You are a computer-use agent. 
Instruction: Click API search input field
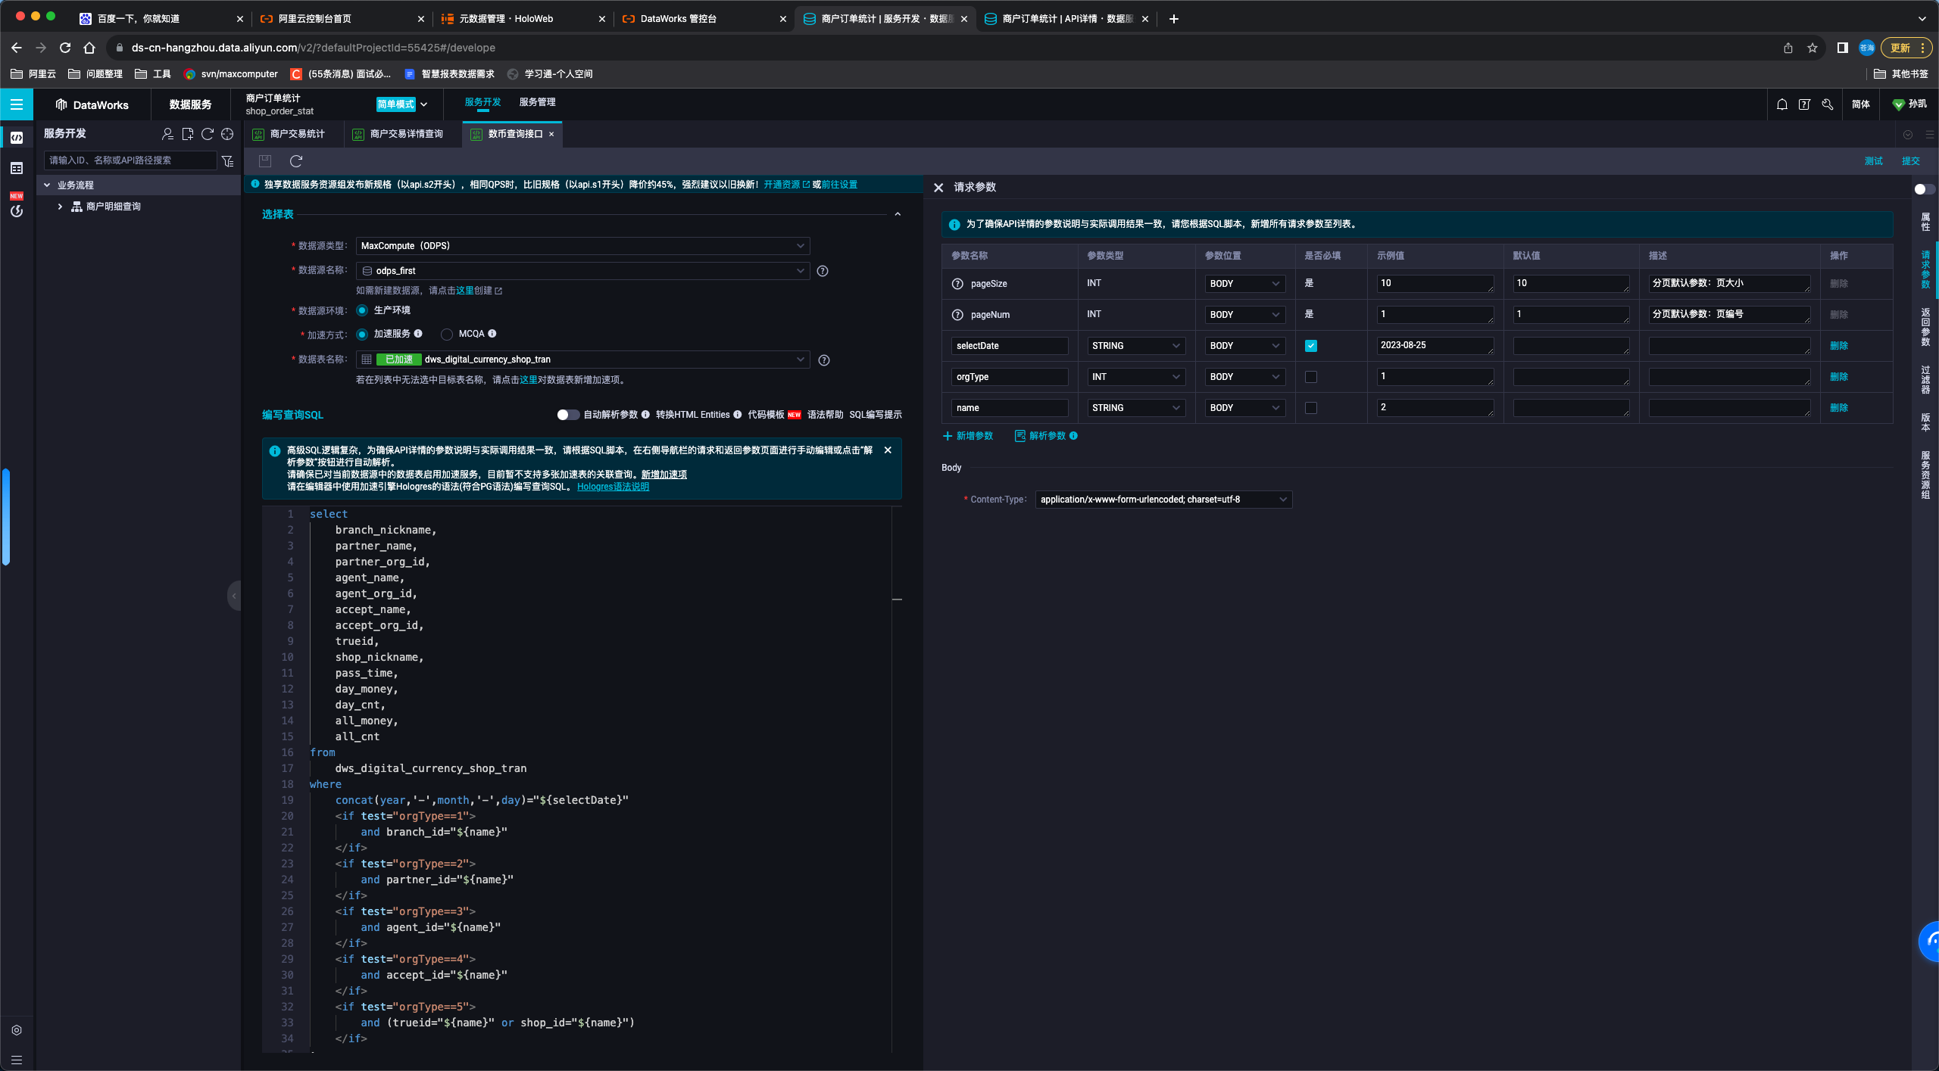[130, 160]
